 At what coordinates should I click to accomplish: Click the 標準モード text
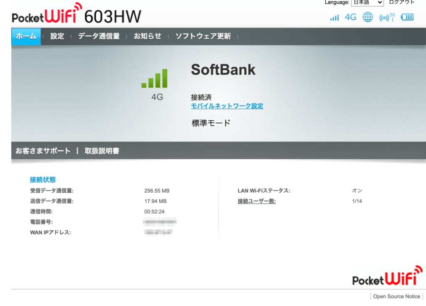click(211, 123)
